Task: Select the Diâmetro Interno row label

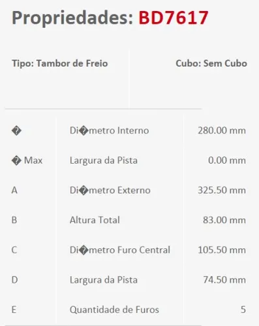Action: tap(109, 130)
